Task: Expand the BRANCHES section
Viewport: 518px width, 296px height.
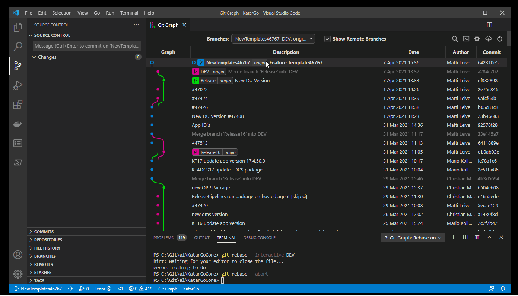Action: pyautogui.click(x=86, y=256)
